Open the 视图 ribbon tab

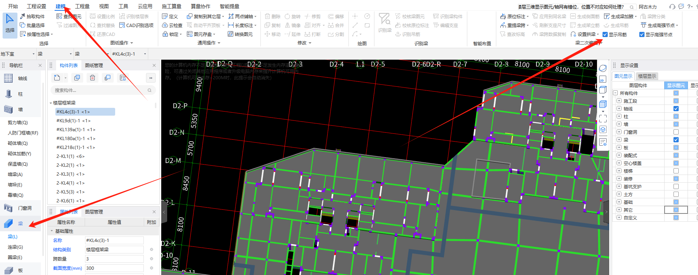pos(104,6)
